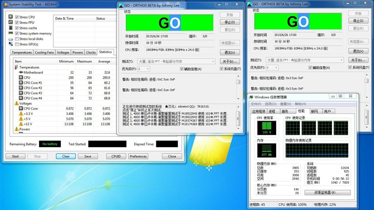Click the Save button in AIDA64
This screenshot has height=210, width=374.
tap(88, 156)
